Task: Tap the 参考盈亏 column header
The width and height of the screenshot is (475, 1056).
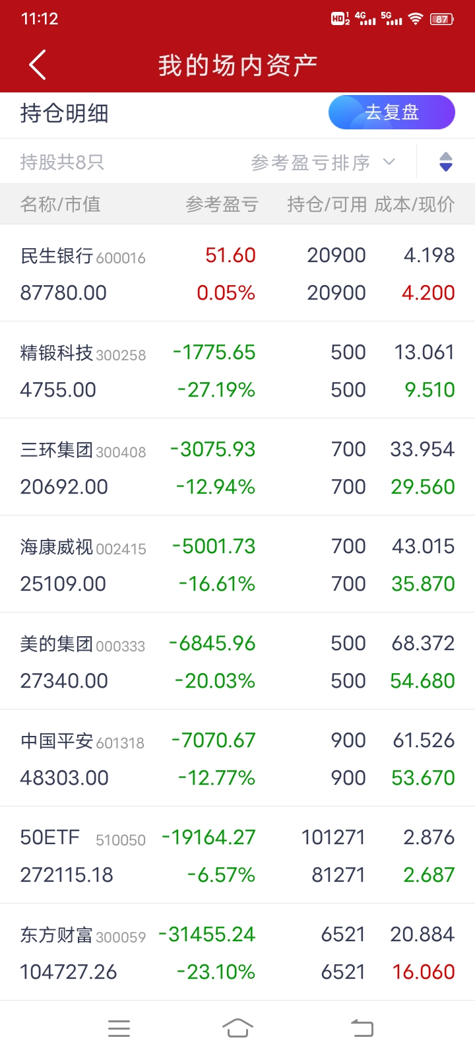Action: point(222,205)
